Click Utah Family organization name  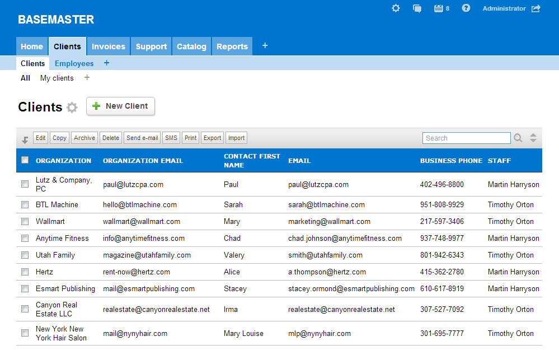(x=55, y=255)
